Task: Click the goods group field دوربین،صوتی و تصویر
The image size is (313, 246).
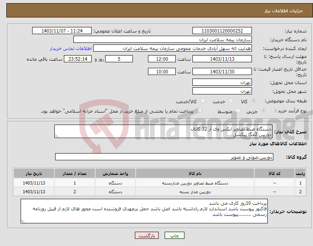Action: click(164, 157)
